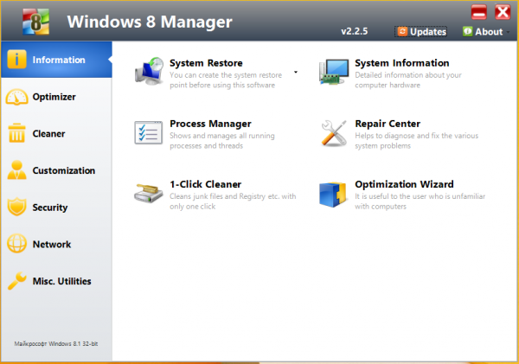Click the Misc. Utilities wrench icon
This screenshot has width=519, height=364.
[x=16, y=281]
